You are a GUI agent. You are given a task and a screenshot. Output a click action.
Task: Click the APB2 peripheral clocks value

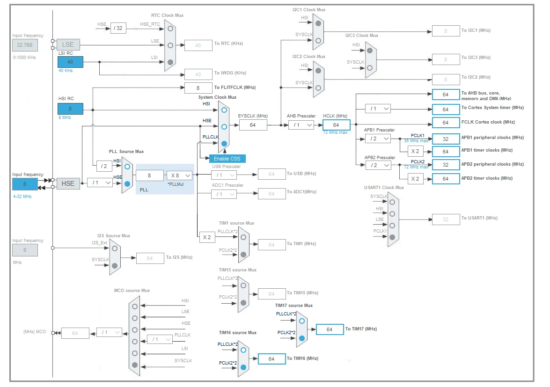pos(446,165)
